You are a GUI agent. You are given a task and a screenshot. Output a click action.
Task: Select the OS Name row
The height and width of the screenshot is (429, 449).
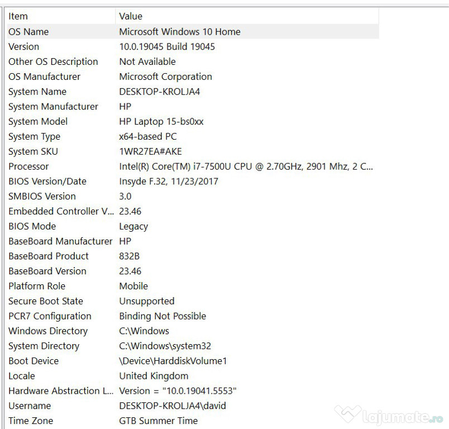click(193, 31)
